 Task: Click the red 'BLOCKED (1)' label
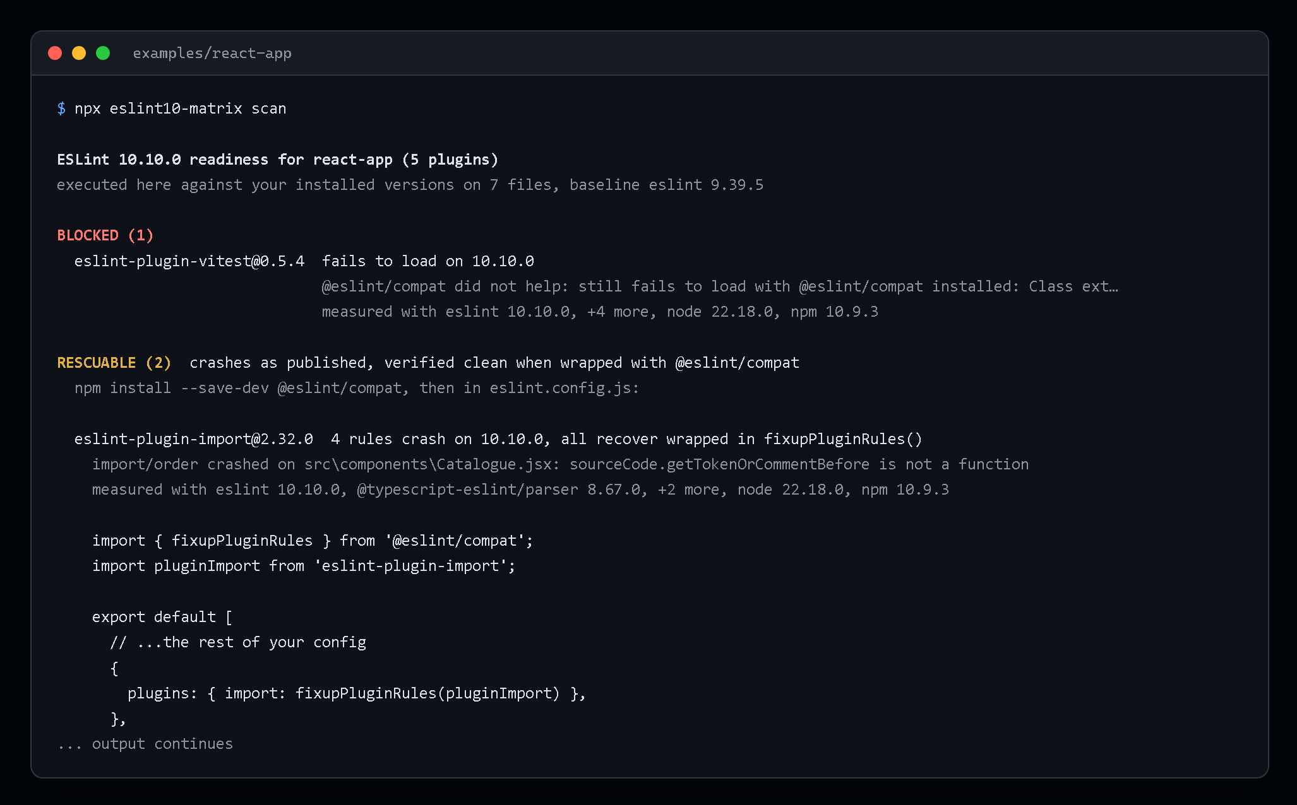click(105, 235)
